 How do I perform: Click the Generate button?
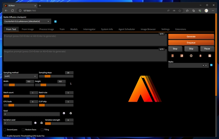point(191,37)
